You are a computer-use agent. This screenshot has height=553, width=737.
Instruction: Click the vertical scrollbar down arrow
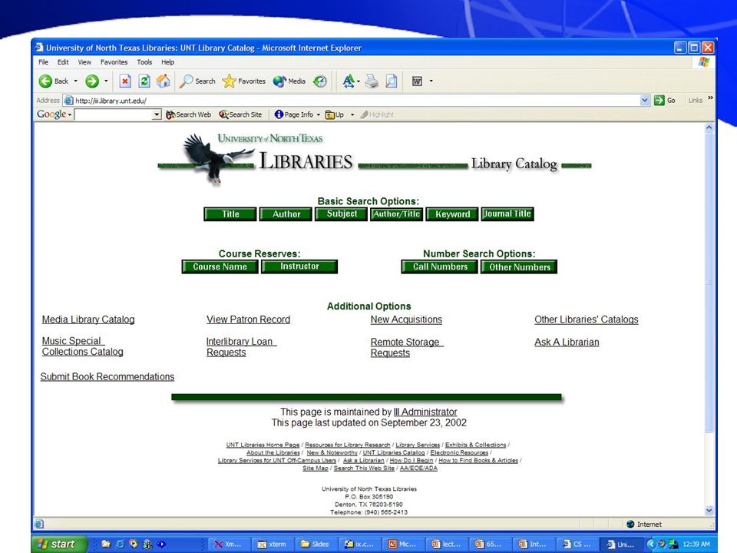709,511
